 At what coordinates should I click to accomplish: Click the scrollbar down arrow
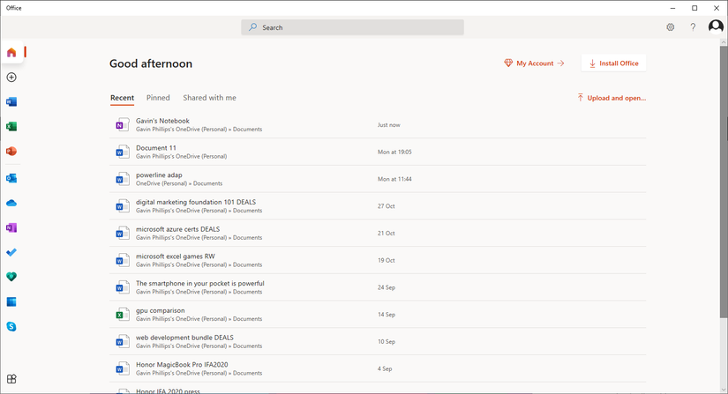pyautogui.click(x=724, y=390)
